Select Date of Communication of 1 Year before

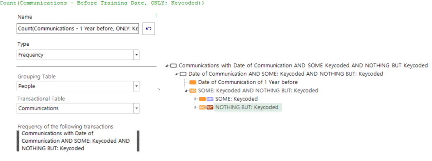coord(248,82)
